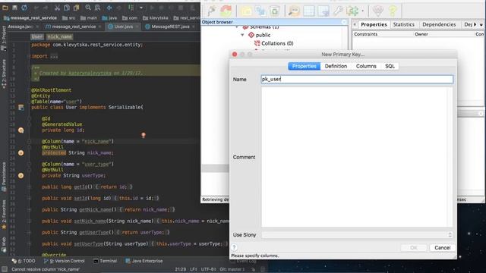Open Definition tab in primary key dialog
Image resolution: width=486 pixels, height=273 pixels.
(x=336, y=66)
